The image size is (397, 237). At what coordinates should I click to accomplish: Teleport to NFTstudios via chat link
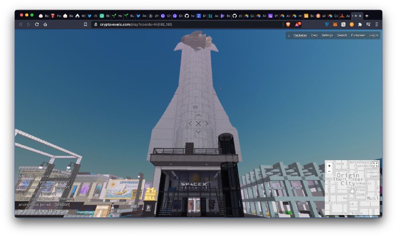(x=62, y=176)
